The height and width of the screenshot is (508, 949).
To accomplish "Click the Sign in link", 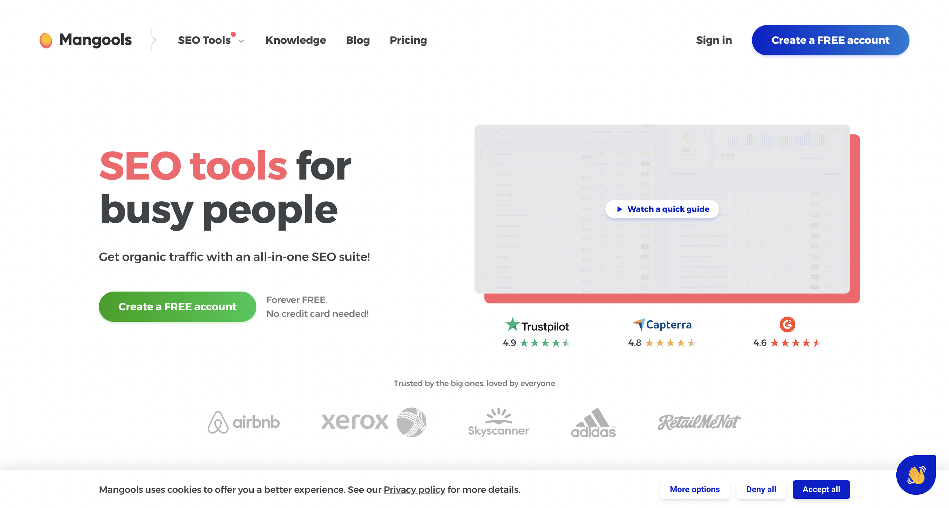I will [x=714, y=40].
